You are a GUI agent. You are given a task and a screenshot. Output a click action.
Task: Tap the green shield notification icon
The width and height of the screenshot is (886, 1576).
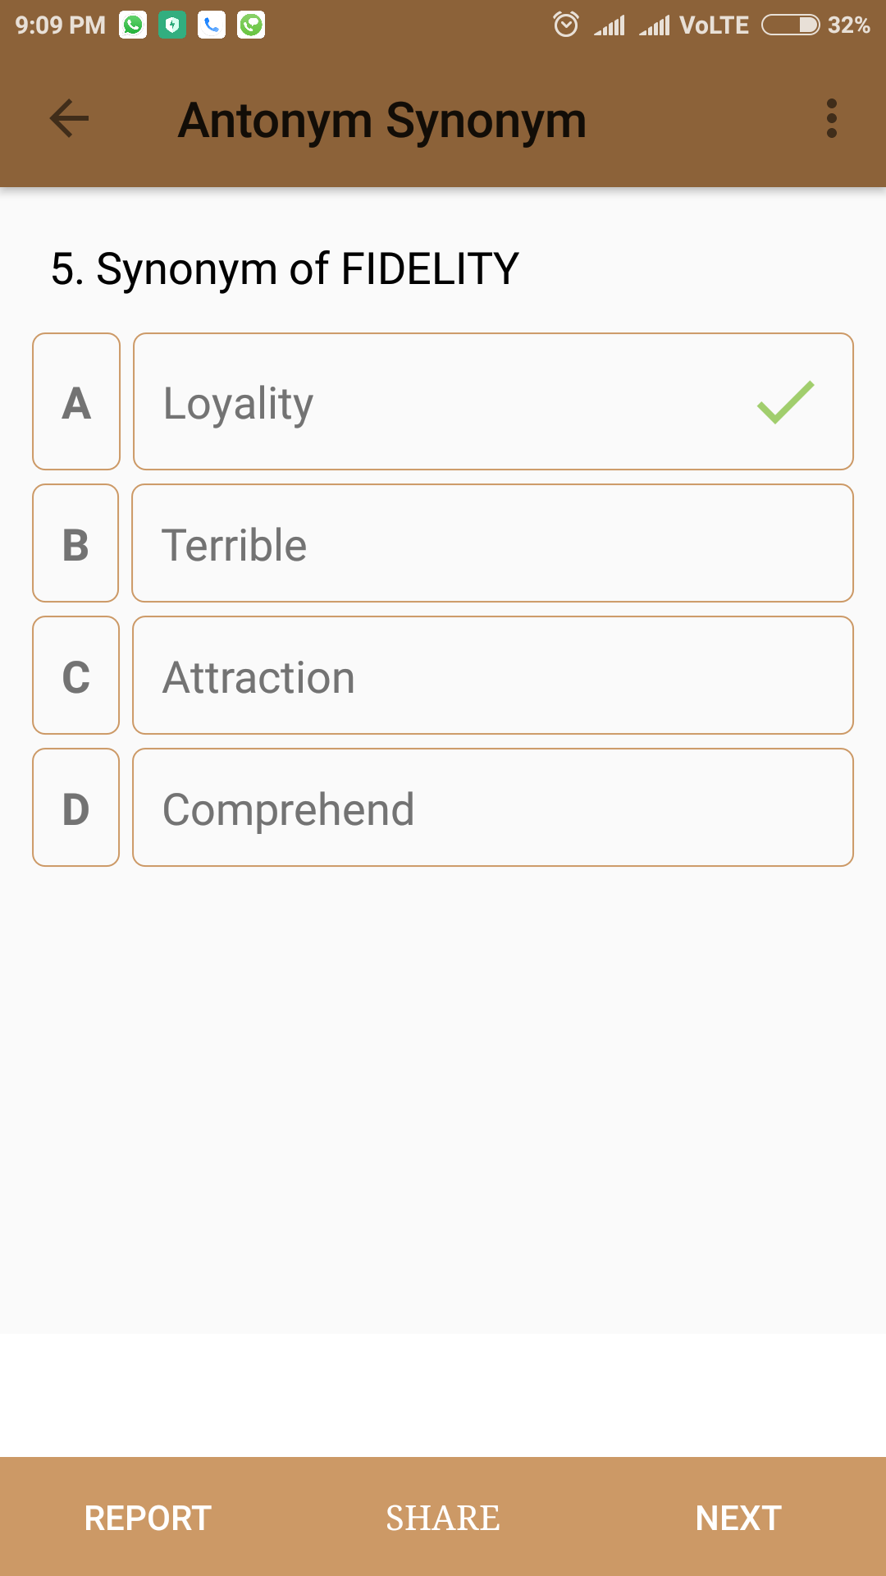pyautogui.click(x=172, y=25)
